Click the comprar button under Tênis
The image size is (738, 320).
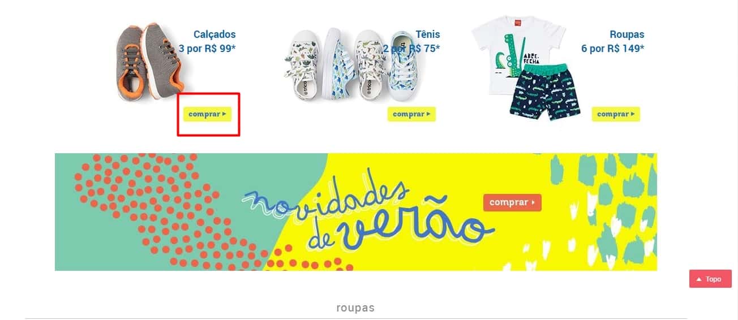click(411, 114)
